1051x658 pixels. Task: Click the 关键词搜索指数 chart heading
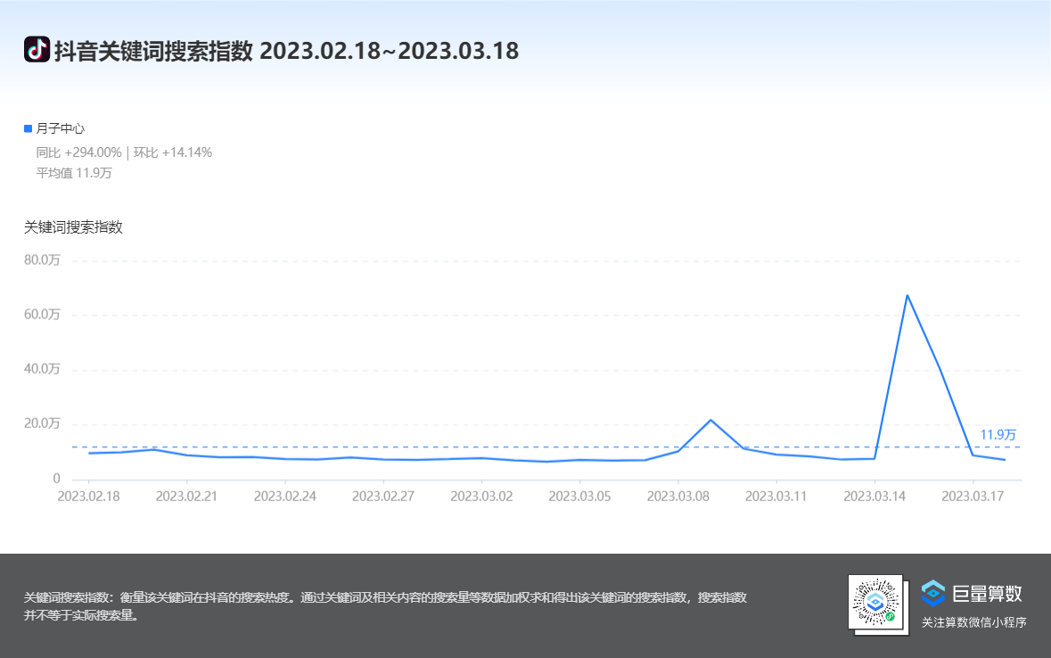73,227
